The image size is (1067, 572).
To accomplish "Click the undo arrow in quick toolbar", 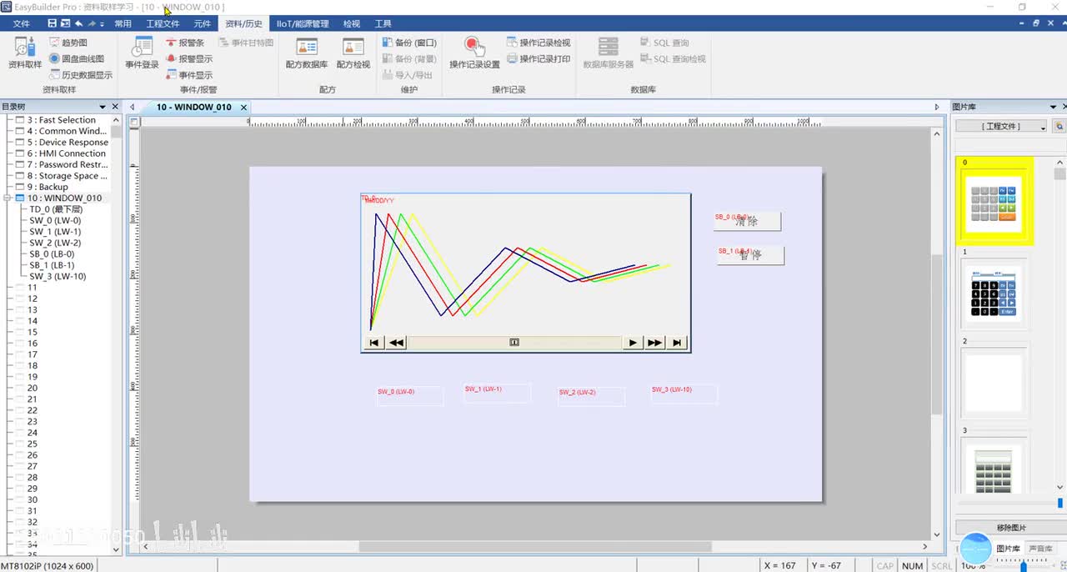I will (x=79, y=23).
